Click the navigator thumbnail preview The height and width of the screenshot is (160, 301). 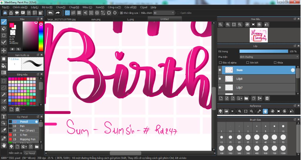coord(259,35)
